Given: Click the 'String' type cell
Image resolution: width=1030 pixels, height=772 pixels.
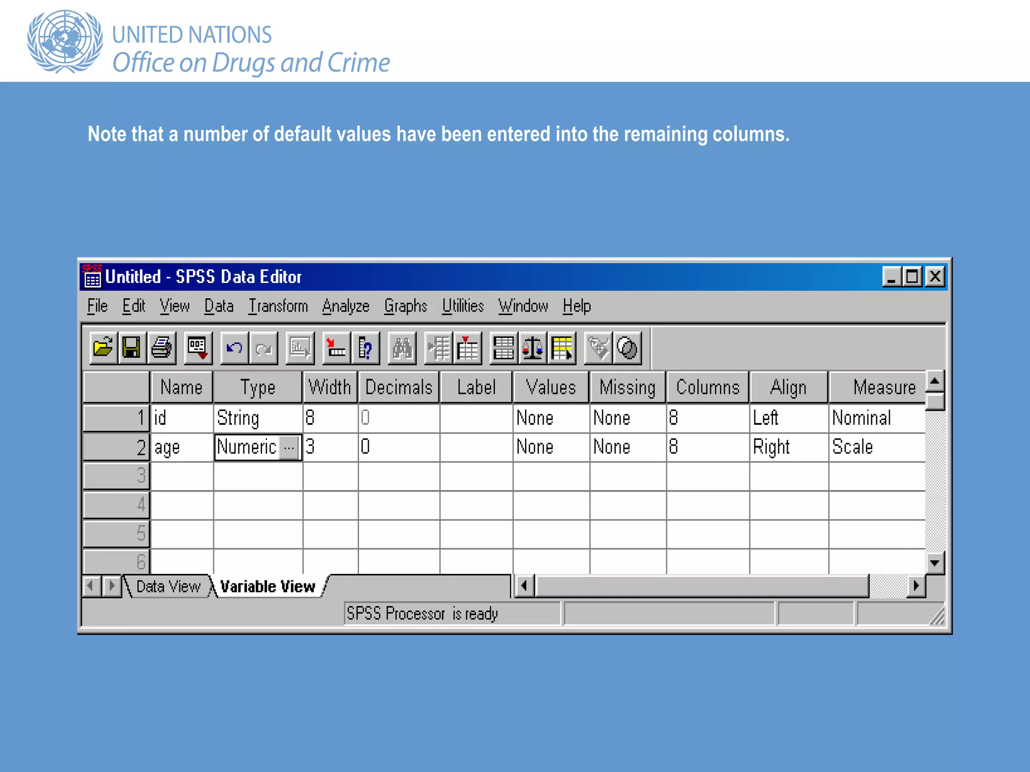Looking at the screenshot, I should (258, 418).
